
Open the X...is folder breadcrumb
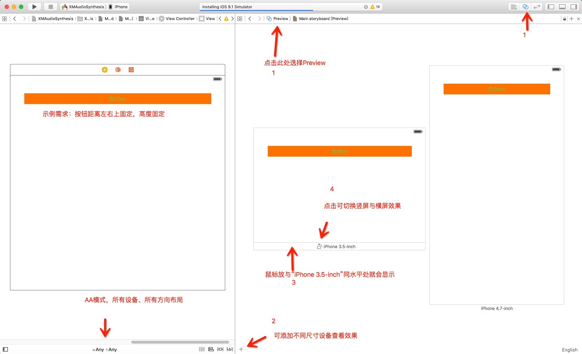(x=85, y=19)
